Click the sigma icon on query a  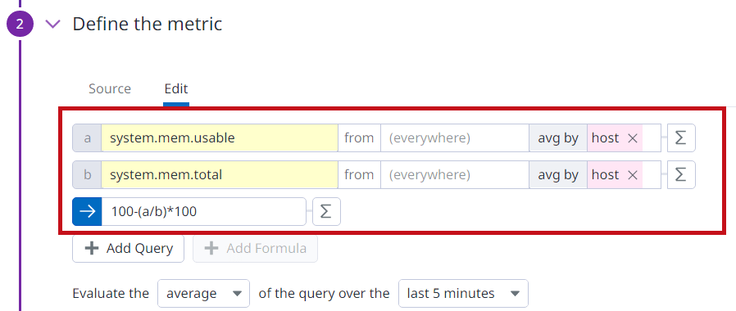[681, 137]
